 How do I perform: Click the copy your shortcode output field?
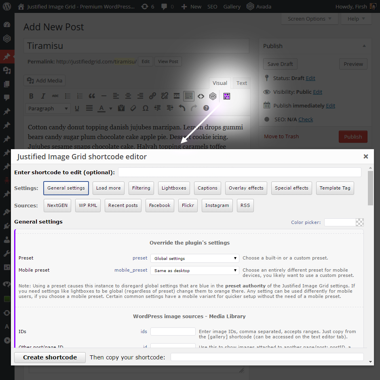(267, 357)
